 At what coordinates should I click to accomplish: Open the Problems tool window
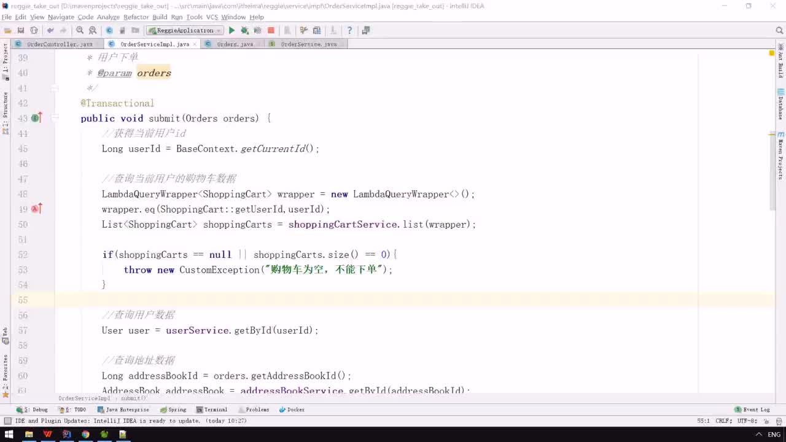[x=253, y=409]
